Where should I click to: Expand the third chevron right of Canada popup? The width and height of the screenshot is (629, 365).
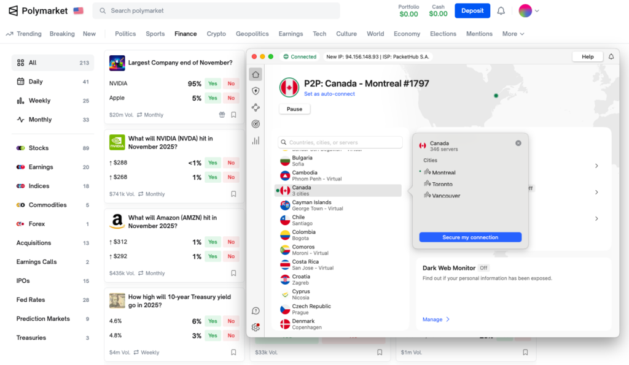tap(596, 219)
